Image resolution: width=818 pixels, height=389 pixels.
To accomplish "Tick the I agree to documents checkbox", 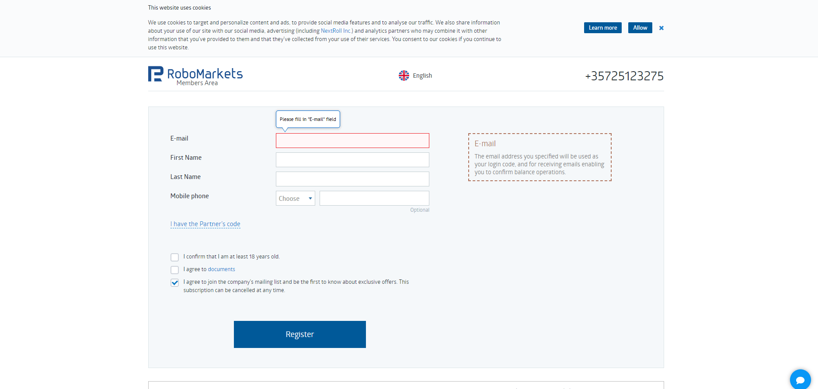I will click(x=174, y=270).
